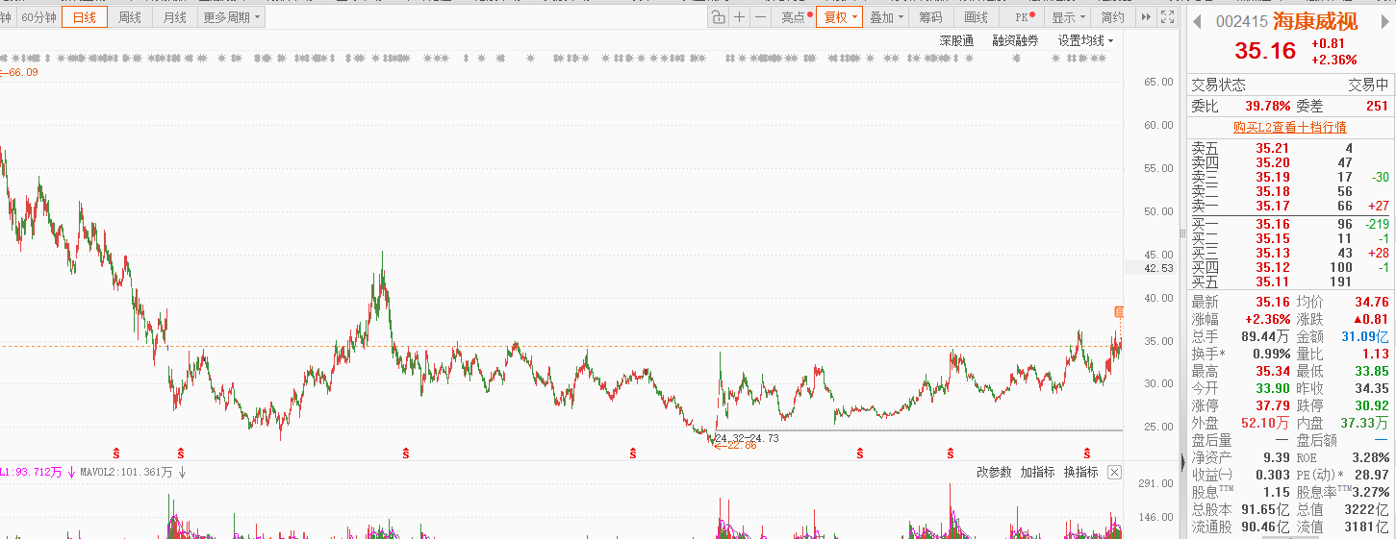Click the 金额 value 31.09亿
The height and width of the screenshot is (539, 1396).
pos(1365,336)
